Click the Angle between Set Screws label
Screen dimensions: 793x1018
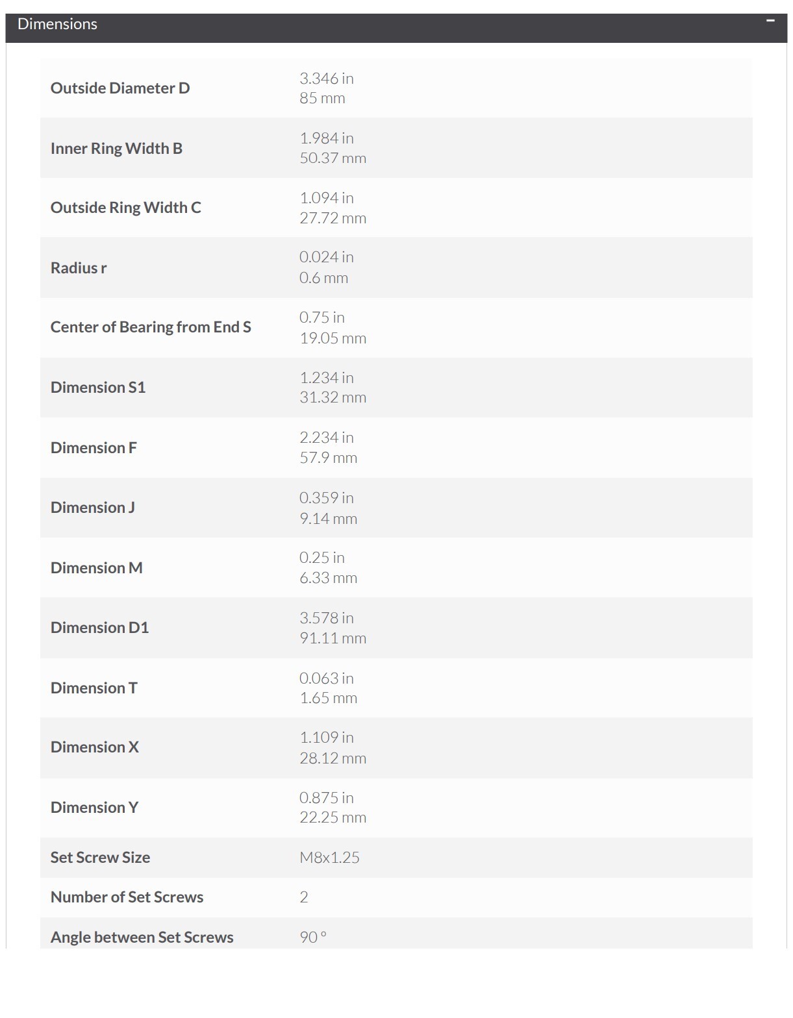point(142,937)
